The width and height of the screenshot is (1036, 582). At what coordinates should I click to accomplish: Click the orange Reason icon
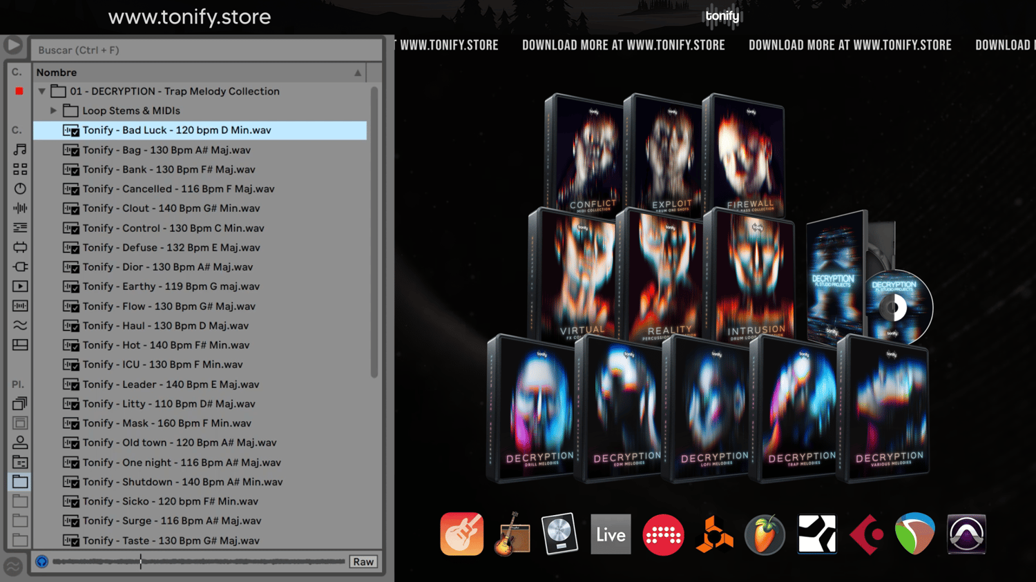(x=714, y=534)
